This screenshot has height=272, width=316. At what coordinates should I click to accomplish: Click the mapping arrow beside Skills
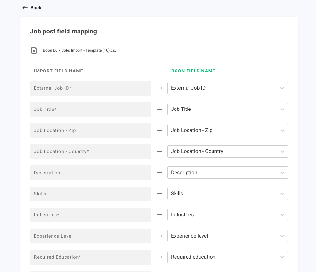159,194
